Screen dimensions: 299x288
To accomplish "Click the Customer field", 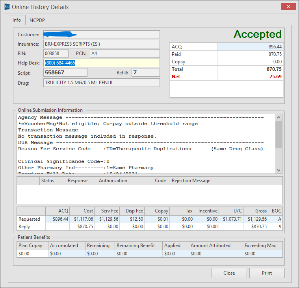I will click(102, 35).
